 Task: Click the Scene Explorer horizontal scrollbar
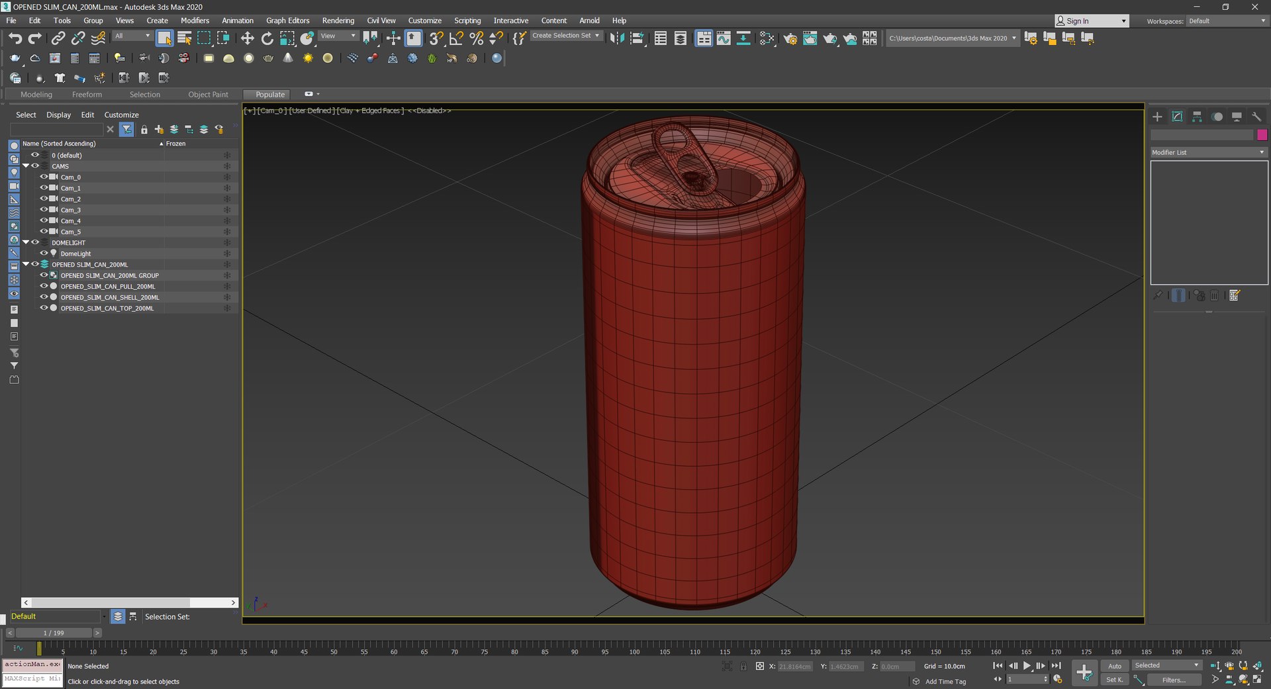(x=130, y=602)
